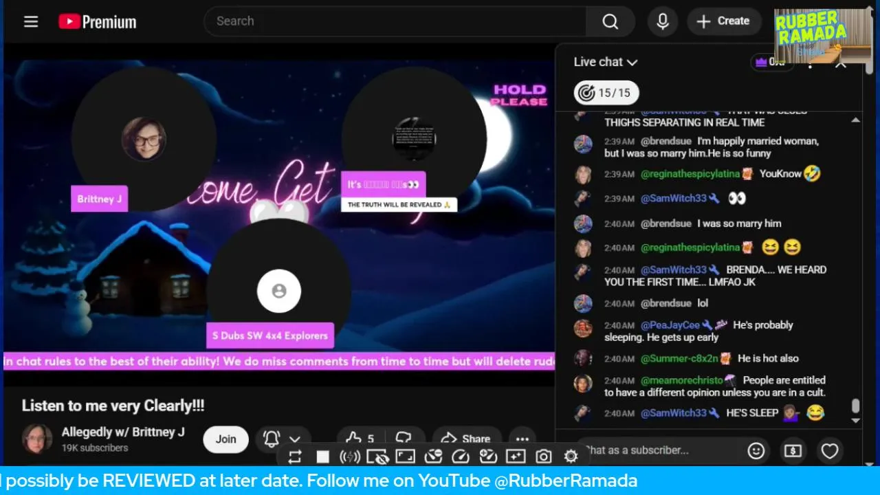Screen dimensions: 880x495
Task: Click the message 'He is hot also'
Action: point(769,358)
